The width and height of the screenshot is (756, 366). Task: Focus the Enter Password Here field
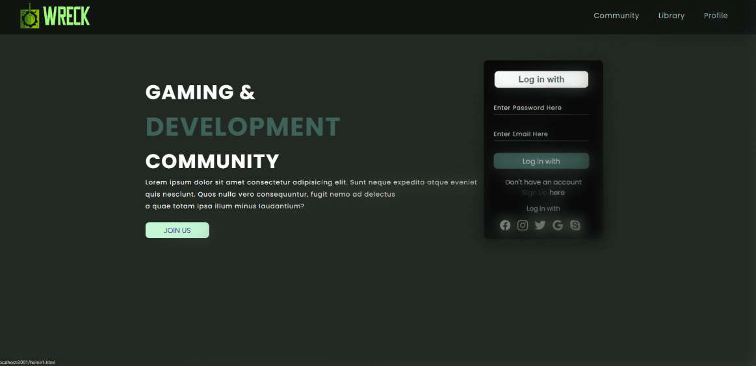[x=541, y=108]
